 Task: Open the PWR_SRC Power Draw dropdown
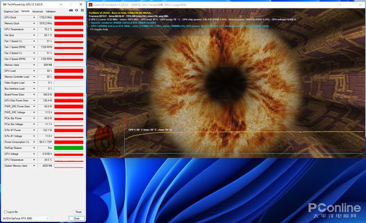pos(34,106)
